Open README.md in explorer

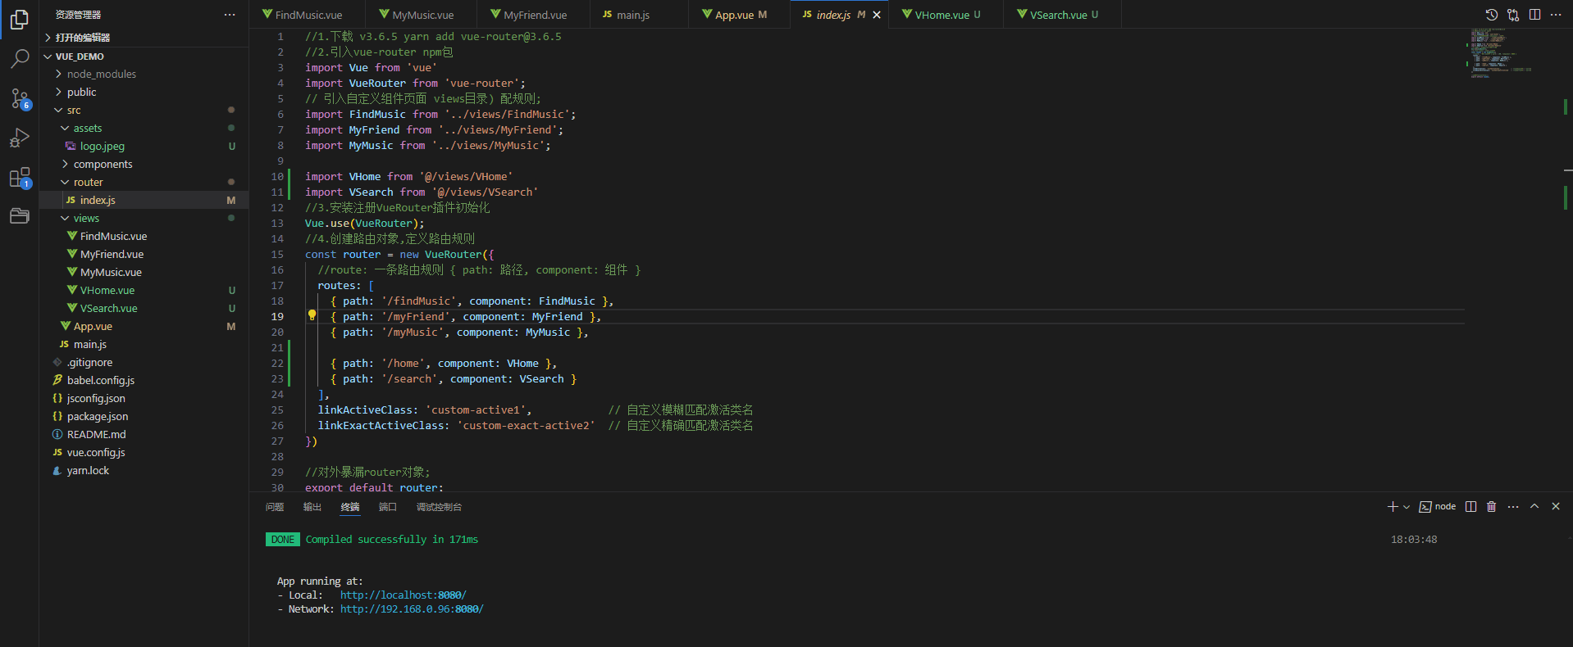(x=144, y=434)
